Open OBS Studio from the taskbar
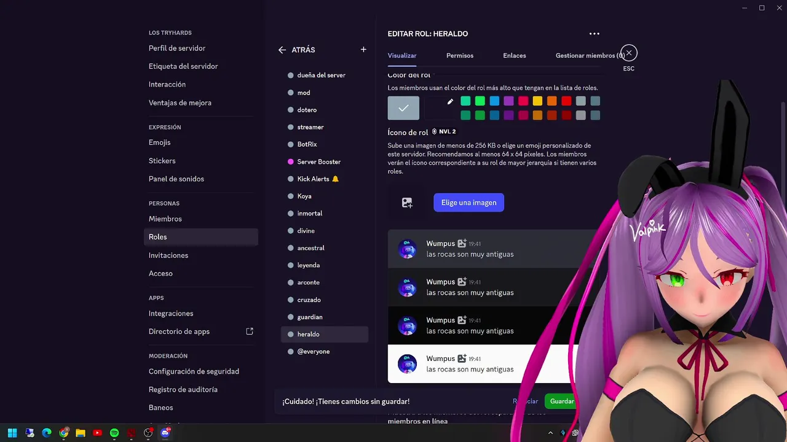 [148, 433]
